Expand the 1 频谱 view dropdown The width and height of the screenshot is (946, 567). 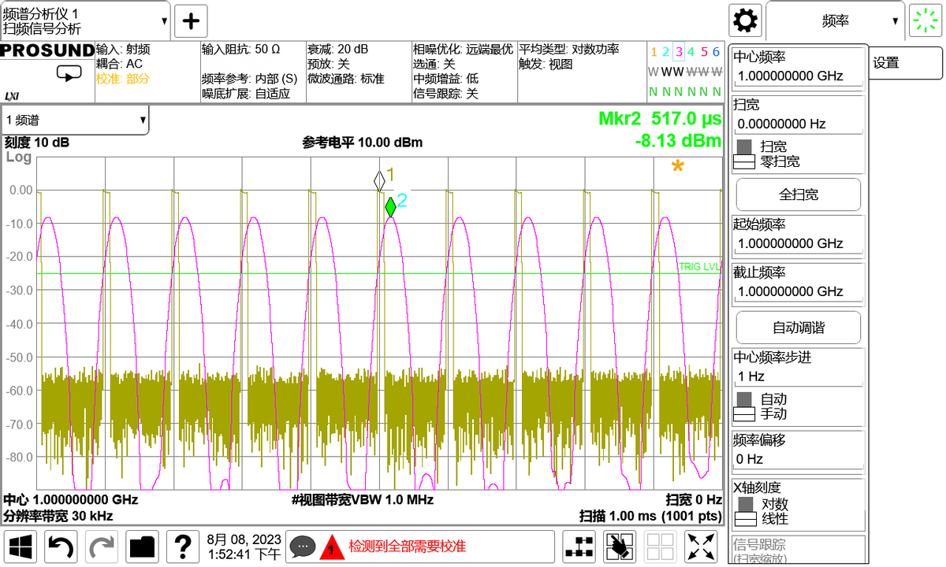[x=76, y=120]
